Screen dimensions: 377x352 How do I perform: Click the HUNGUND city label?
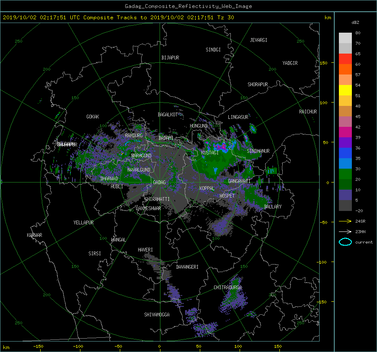click(199, 126)
